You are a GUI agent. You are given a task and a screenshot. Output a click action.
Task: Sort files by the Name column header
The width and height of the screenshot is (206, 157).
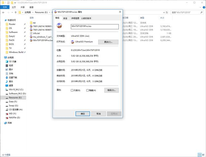coord(32,18)
